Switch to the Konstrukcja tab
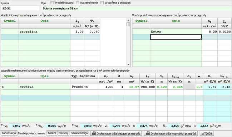The image size is (232, 137). (9, 133)
